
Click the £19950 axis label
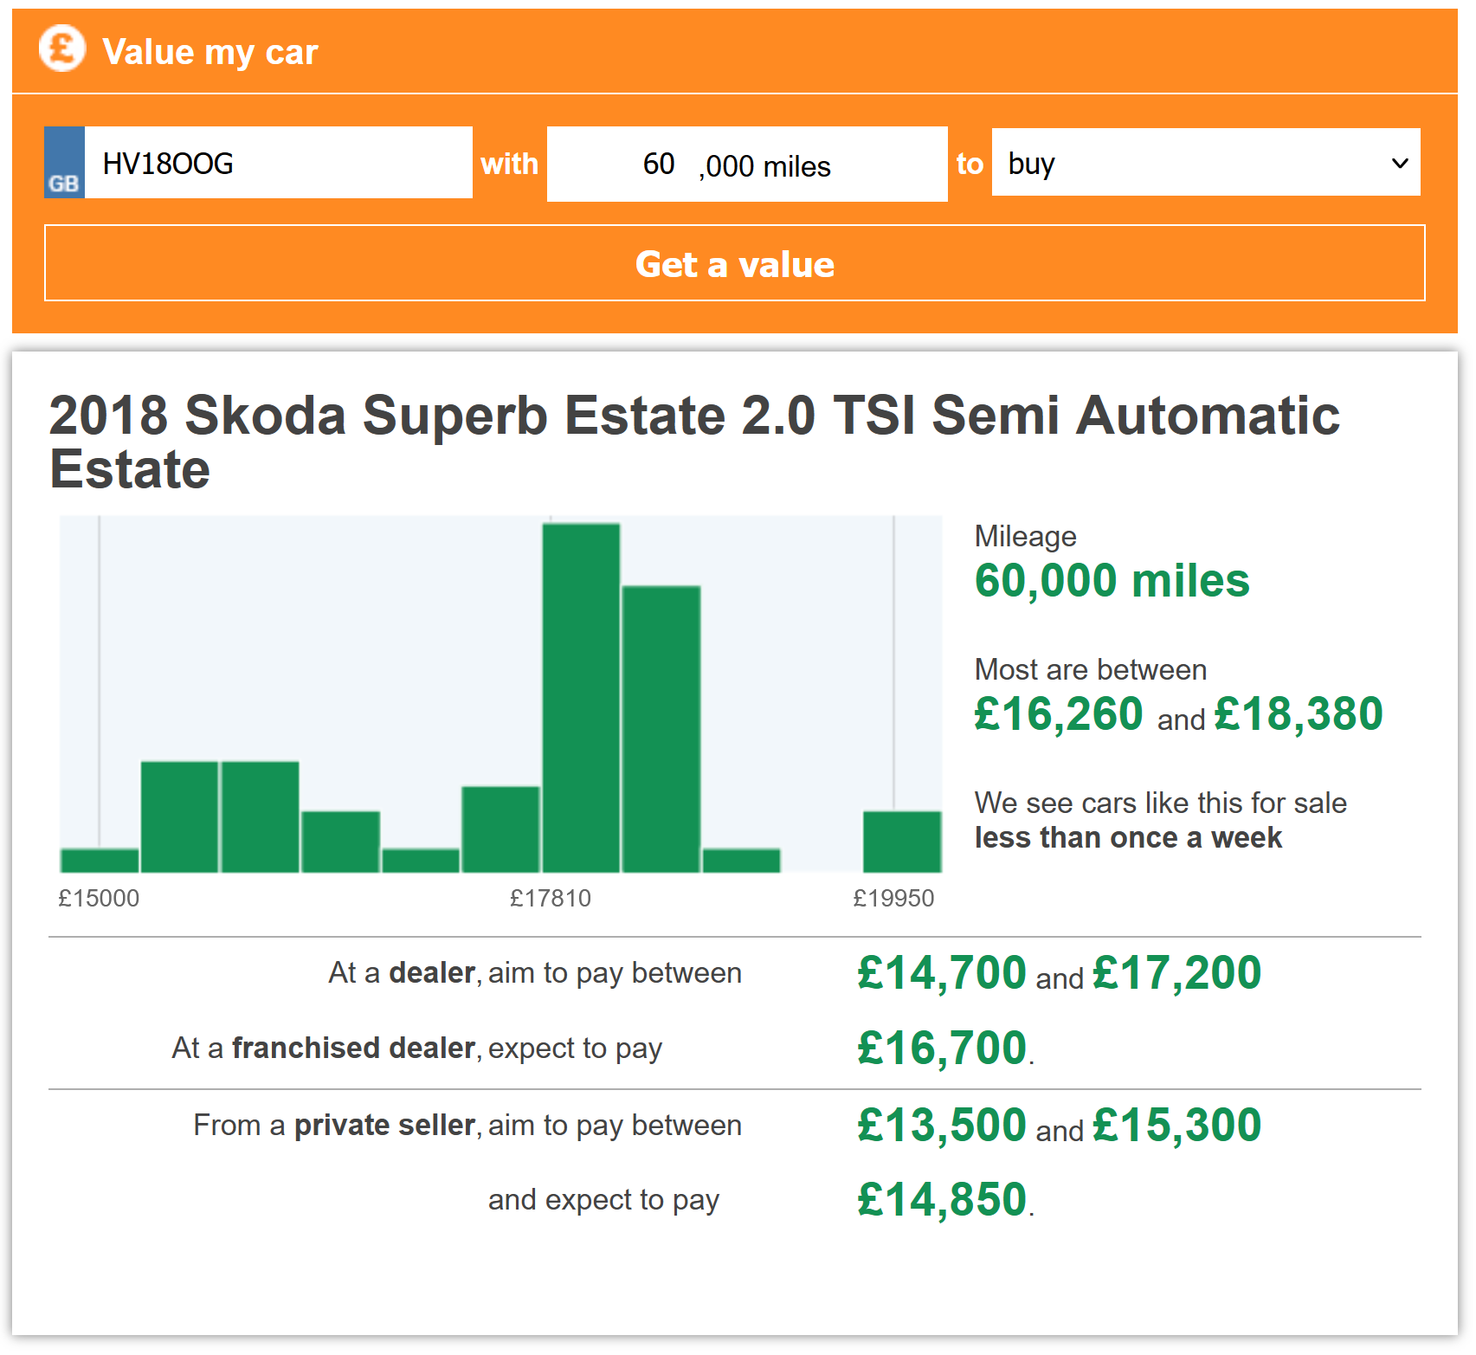click(893, 898)
